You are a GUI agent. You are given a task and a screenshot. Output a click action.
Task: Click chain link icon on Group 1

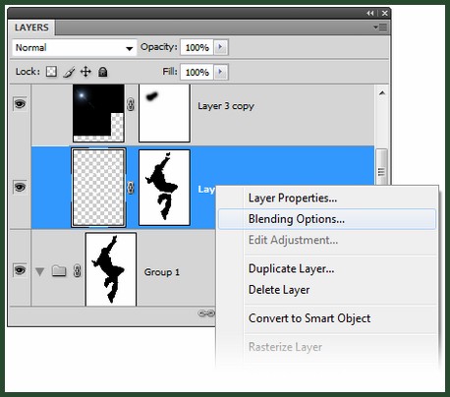(77, 271)
